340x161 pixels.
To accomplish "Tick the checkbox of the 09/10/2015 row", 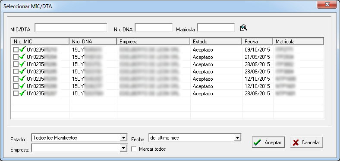I will pyautogui.click(x=16, y=50).
